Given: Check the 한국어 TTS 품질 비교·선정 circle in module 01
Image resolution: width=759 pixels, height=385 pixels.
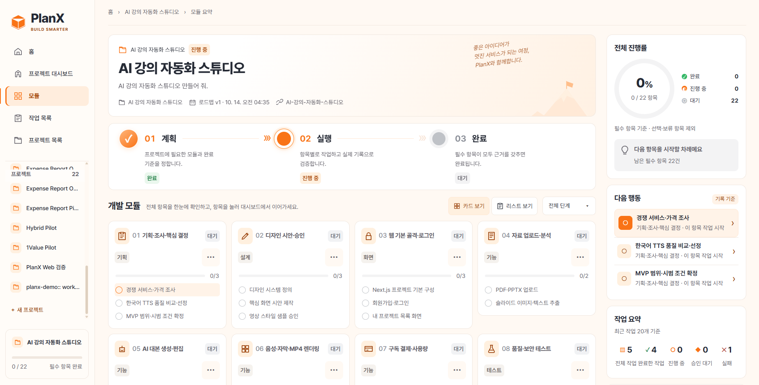Looking at the screenshot, I should click(119, 303).
